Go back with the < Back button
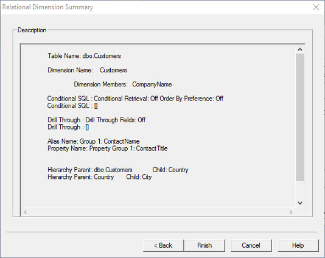 pyautogui.click(x=163, y=246)
